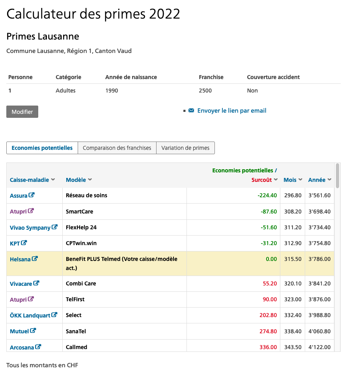Click the table's vertical scrollbar thumb
The width and height of the screenshot is (345, 374).
(337, 176)
